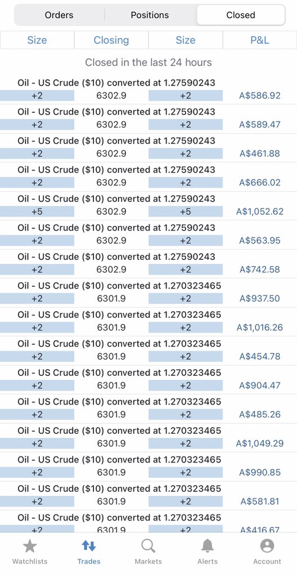
Task: Select trade with P&L A$666.02
Action: tap(148, 176)
